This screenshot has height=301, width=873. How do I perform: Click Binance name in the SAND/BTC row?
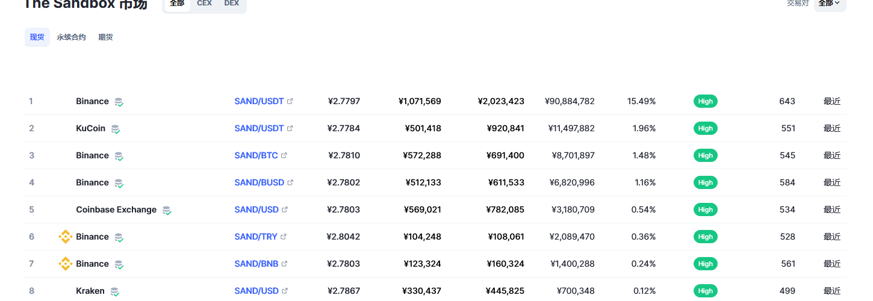pyautogui.click(x=92, y=155)
